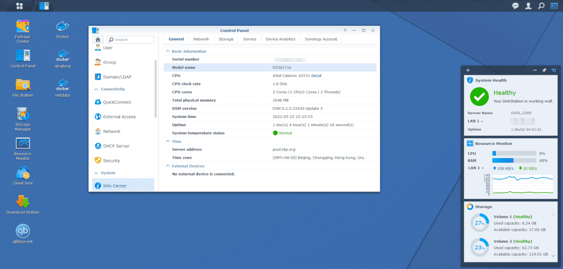Switch to the General tab
The image size is (563, 269).
pos(176,39)
